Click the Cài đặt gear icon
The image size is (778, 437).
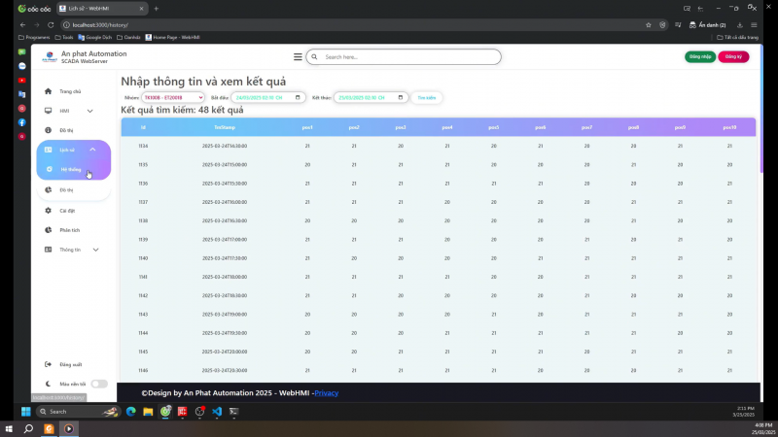(48, 211)
